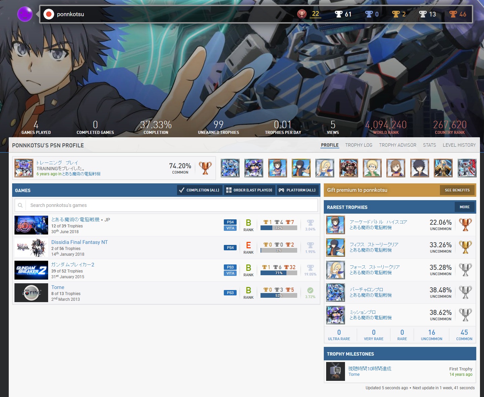The height and width of the screenshot is (397, 484).
Task: Click the silver trophy cup beside 38.62%
Action: tap(465, 315)
